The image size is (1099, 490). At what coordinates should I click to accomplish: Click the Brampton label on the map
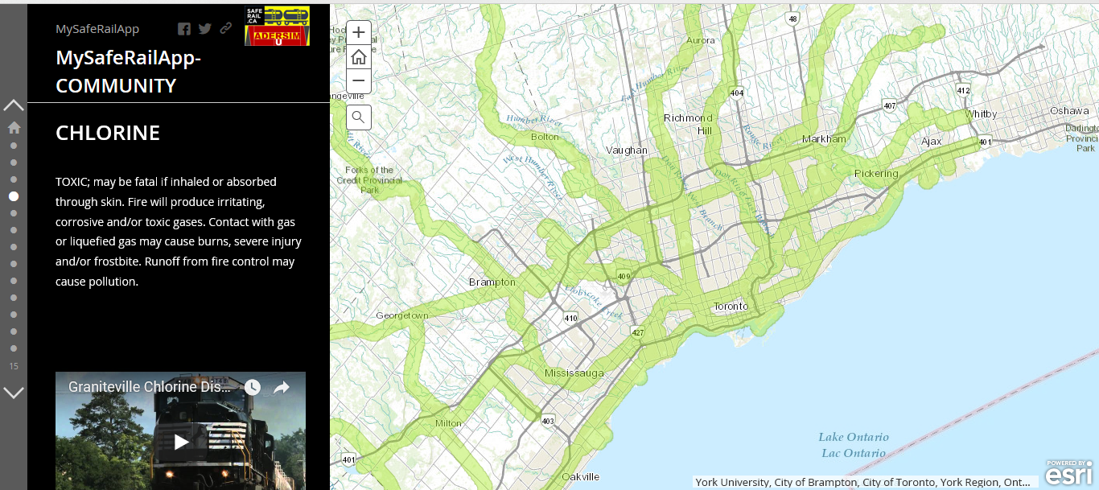coord(492,282)
